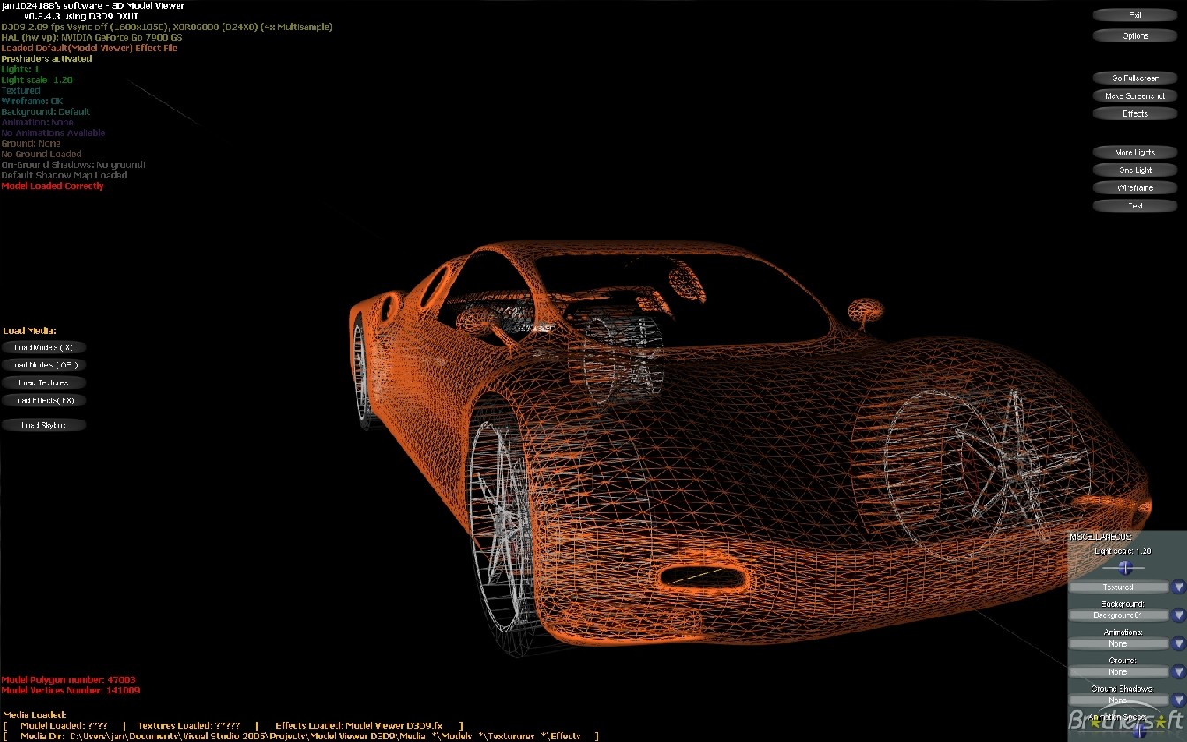Click the blue arrow beside Background01
The width and height of the screenshot is (1187, 742).
pyautogui.click(x=1177, y=615)
